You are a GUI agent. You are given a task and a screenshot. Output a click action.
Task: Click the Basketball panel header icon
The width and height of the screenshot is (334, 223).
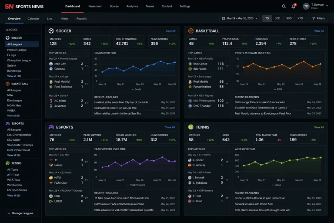190,31
